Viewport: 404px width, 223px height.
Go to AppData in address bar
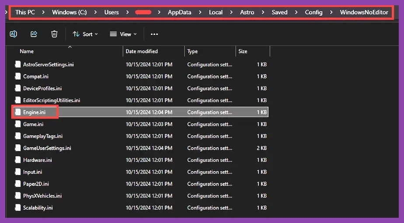179,12
